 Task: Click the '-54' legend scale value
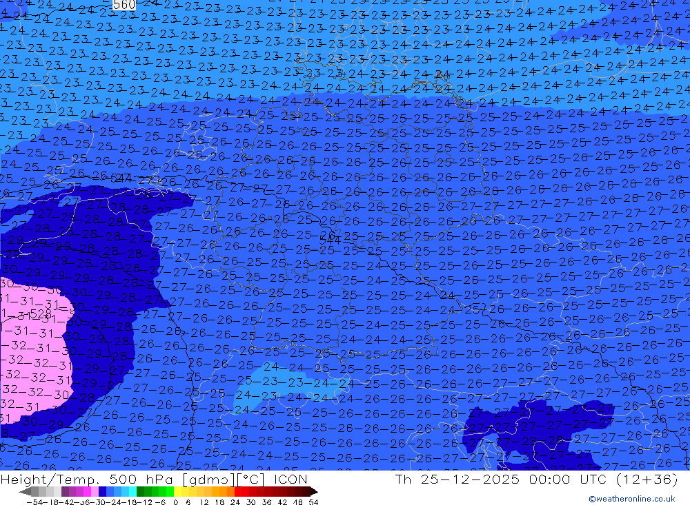34,502
